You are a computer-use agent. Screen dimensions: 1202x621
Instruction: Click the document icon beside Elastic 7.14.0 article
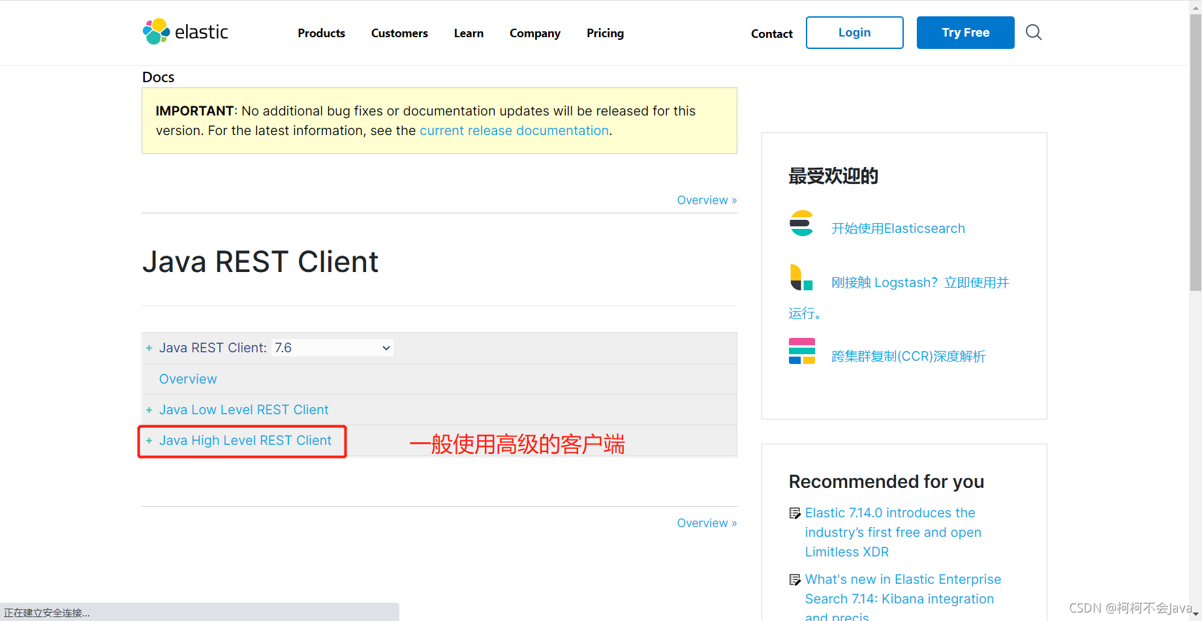coord(795,513)
